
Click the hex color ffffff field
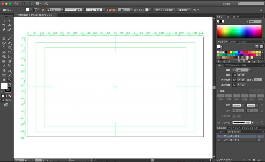tap(255, 22)
